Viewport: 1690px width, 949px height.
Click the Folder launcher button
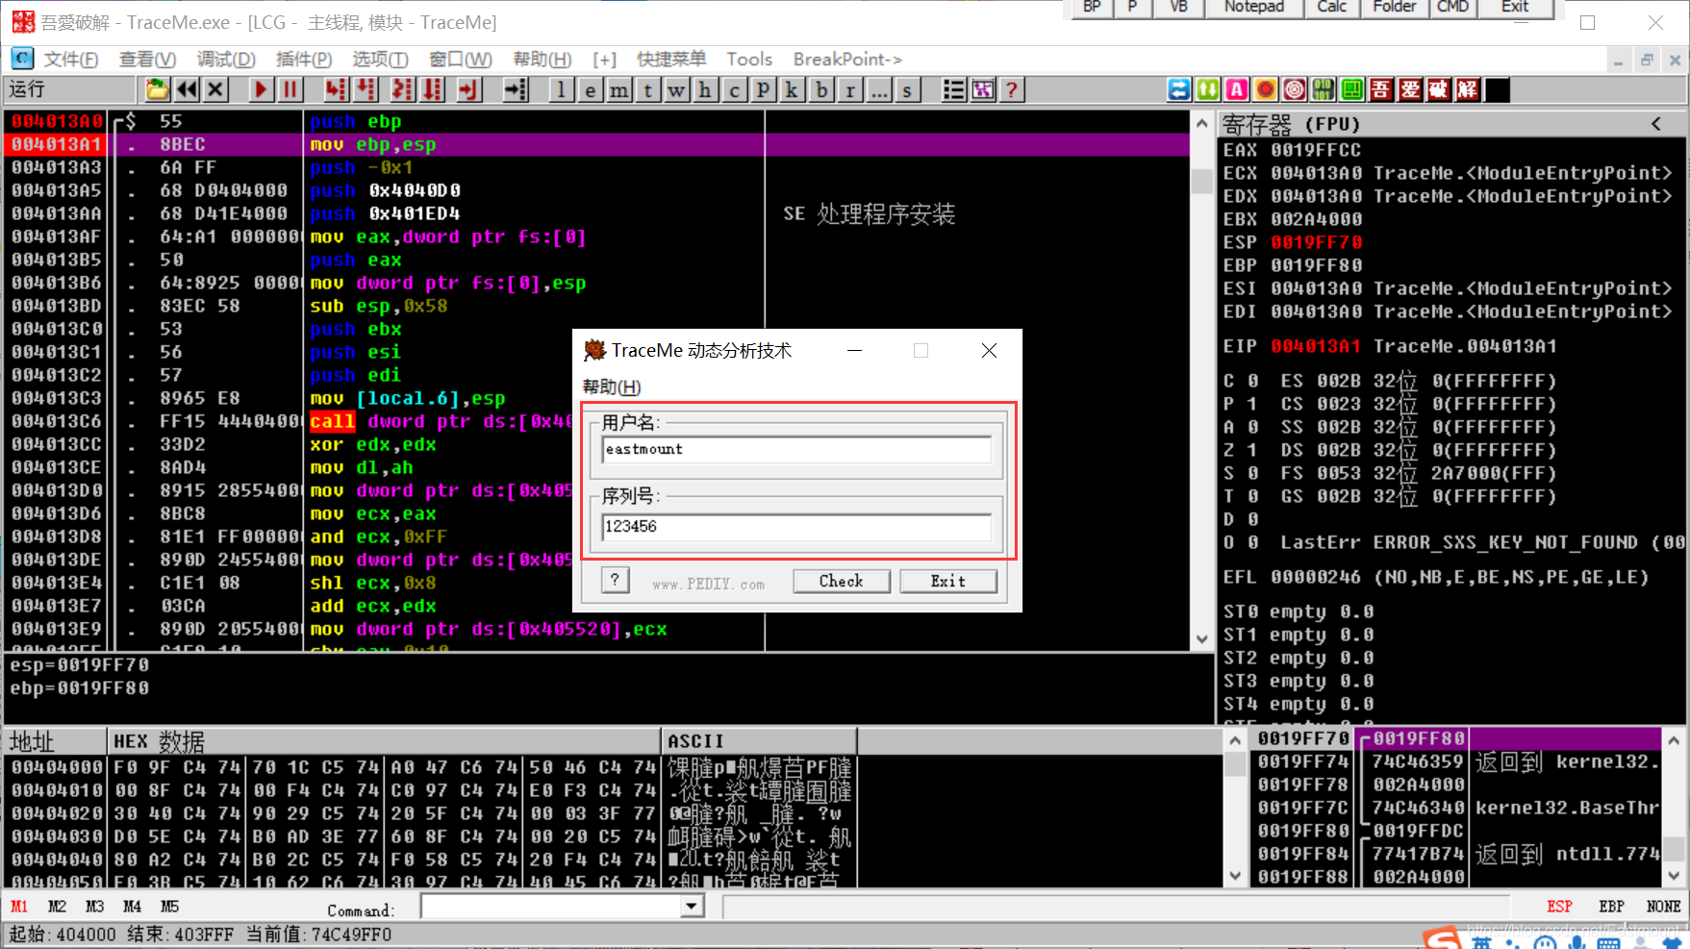coord(1394,8)
